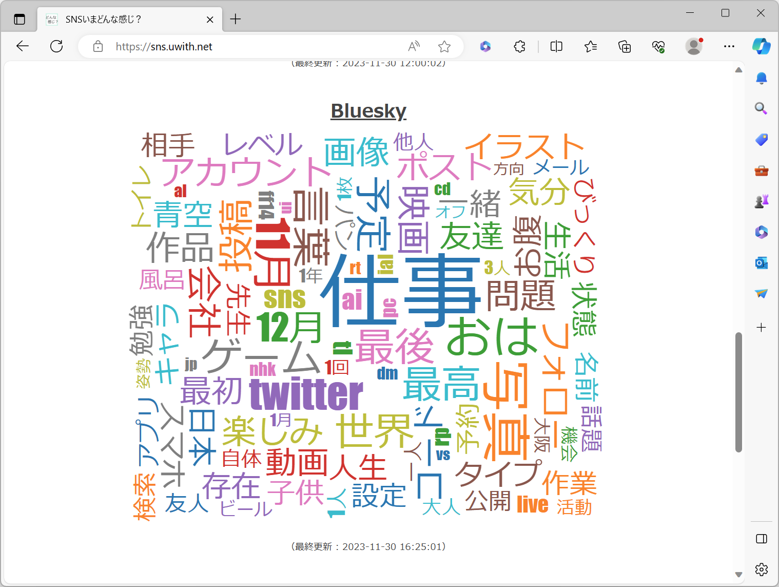Open a new browser tab

(235, 19)
